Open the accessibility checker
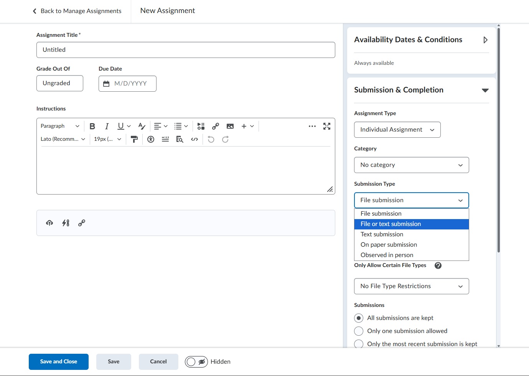The height and width of the screenshot is (376, 529). 151,139
